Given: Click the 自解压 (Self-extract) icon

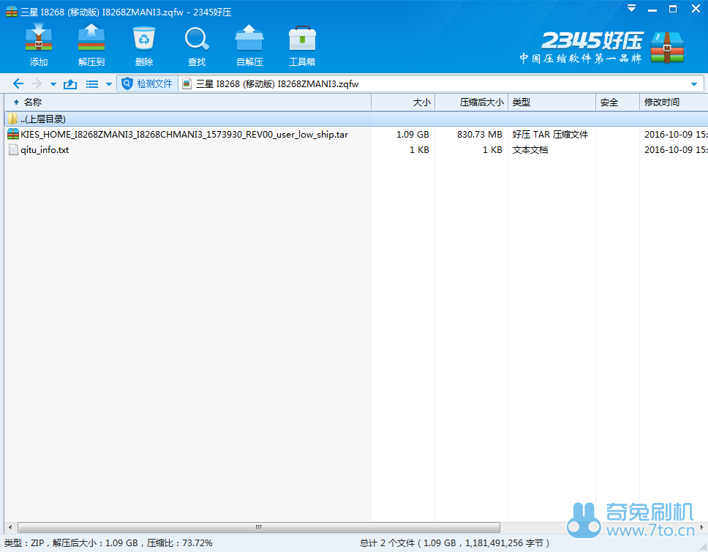Looking at the screenshot, I should coord(249,45).
